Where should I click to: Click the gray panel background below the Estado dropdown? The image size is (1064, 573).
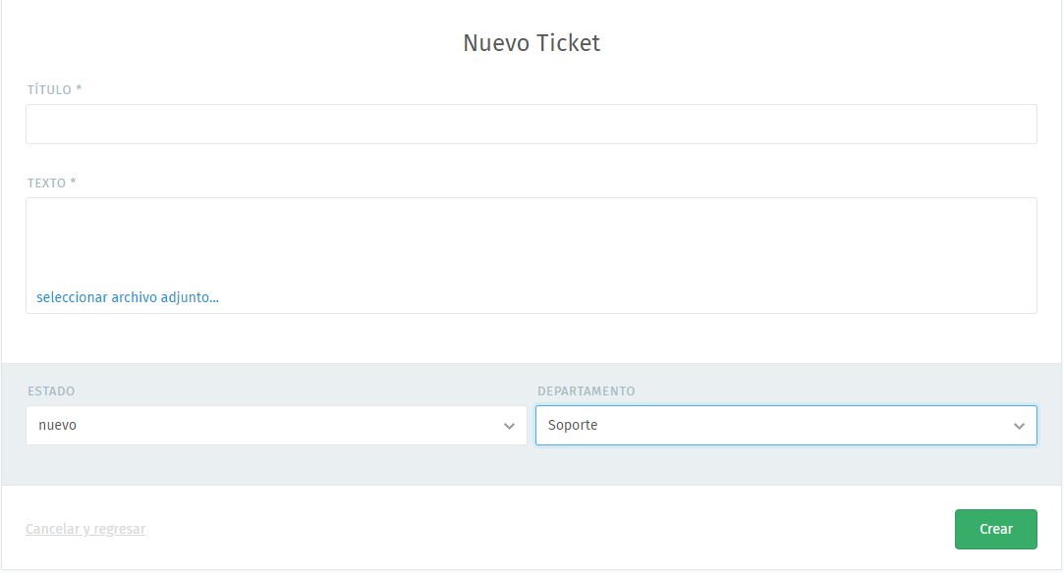[x=275, y=465]
